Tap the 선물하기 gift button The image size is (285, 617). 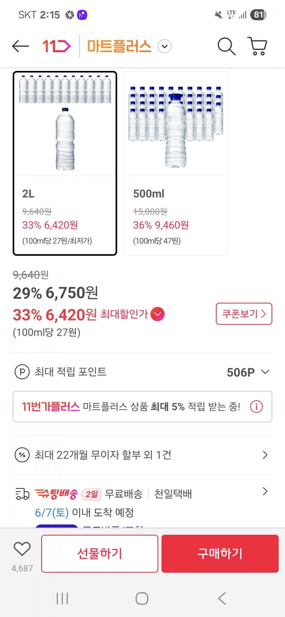[100, 554]
